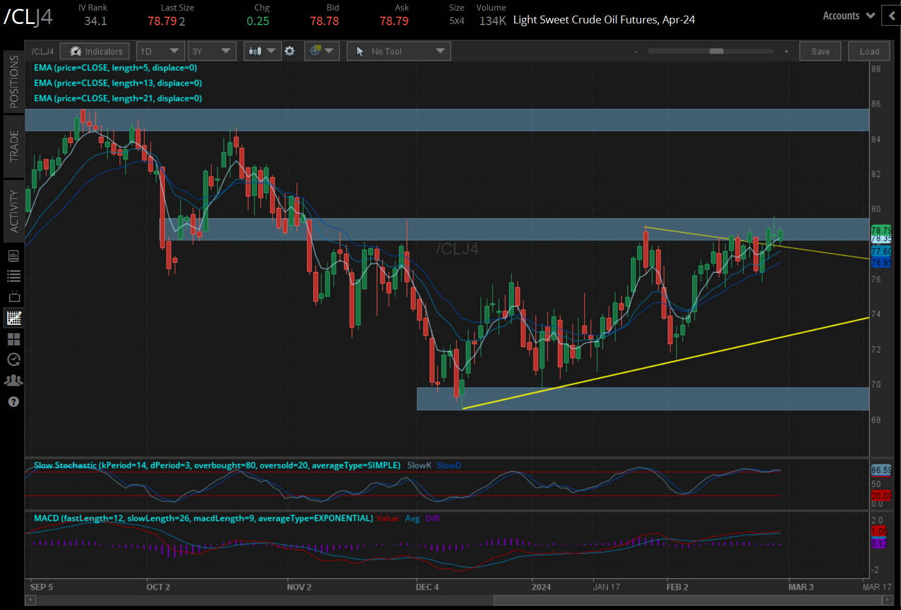Collapse panel with left chevron arrow
The image size is (901, 610).
(892, 16)
